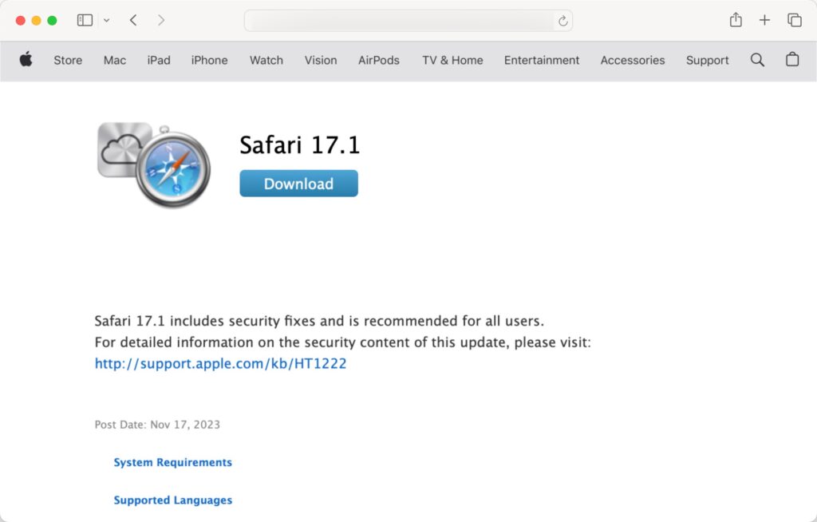Show the tab overview icon

pos(794,20)
